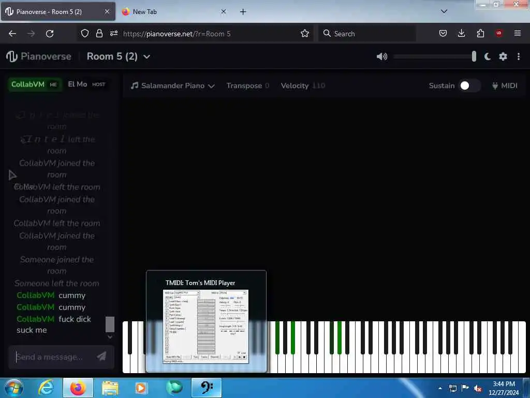
Task: Adjust the Pianoverse volume slider handle
Action: pyautogui.click(x=474, y=56)
